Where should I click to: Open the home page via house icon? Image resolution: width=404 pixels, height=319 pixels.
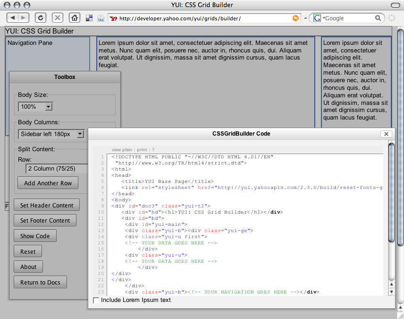75,18
